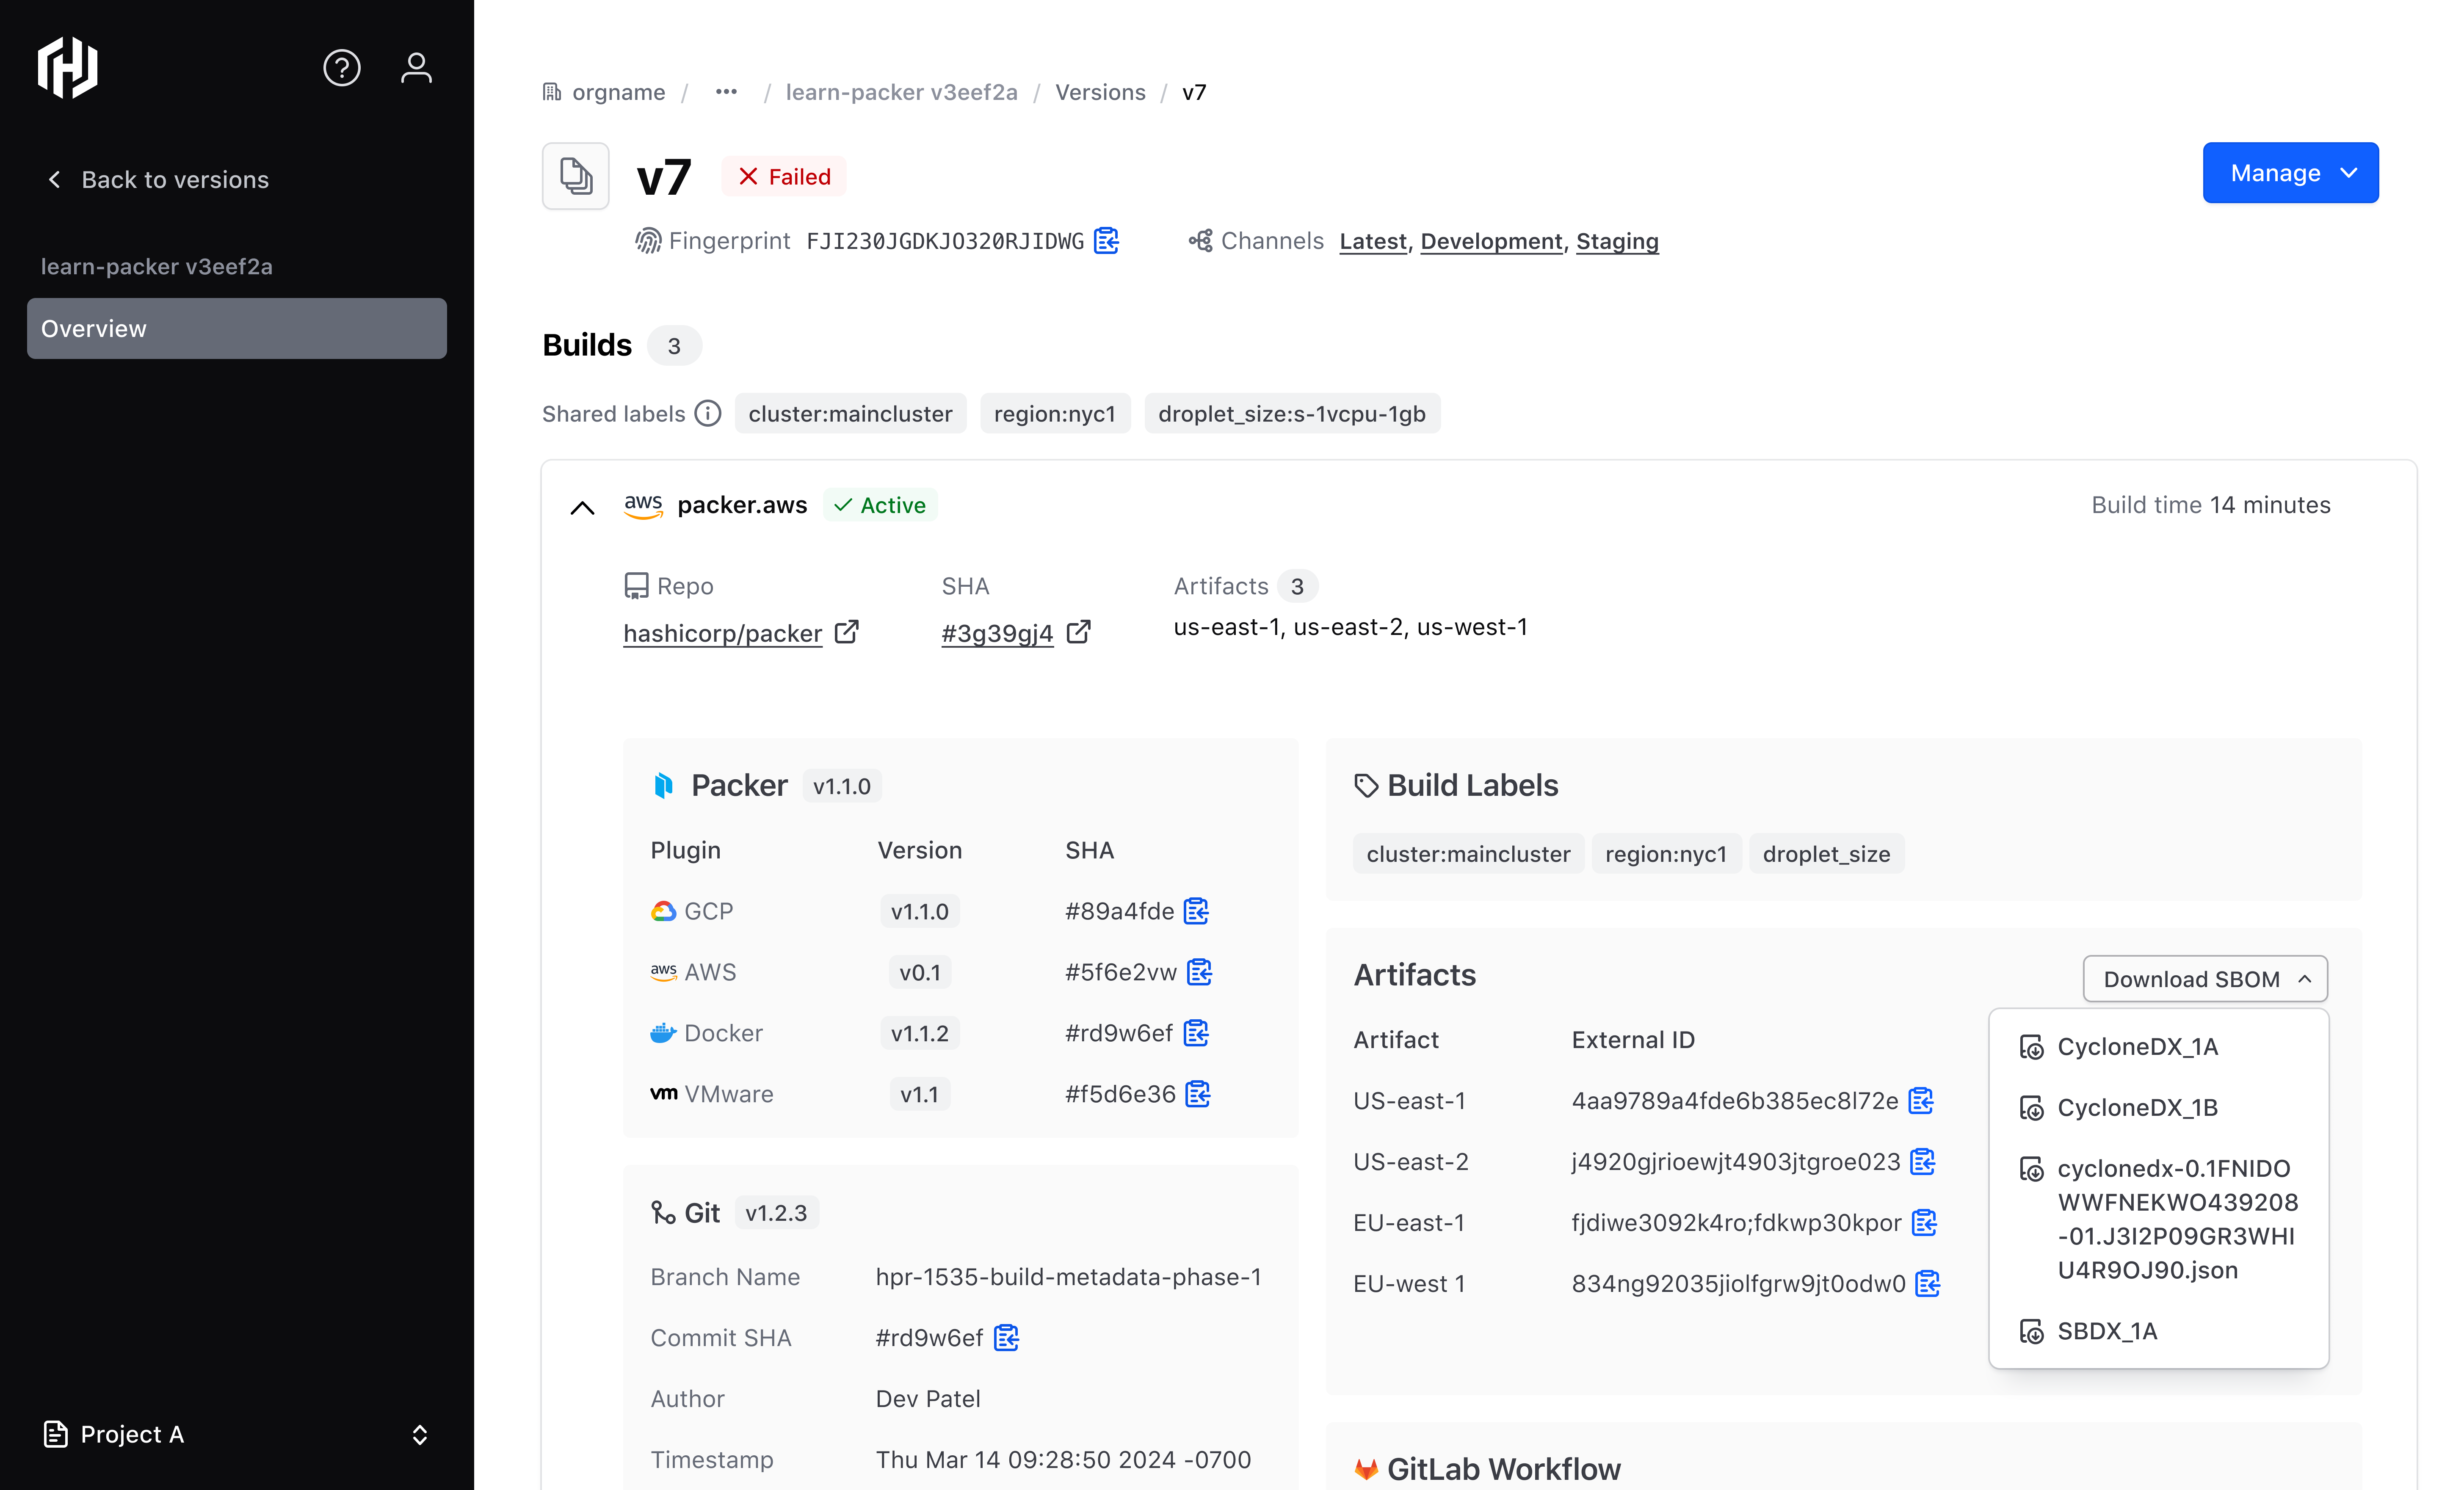The image size is (2464, 1490).
Task: Expand breadcrumb ellipsis menu
Action: tap(726, 92)
